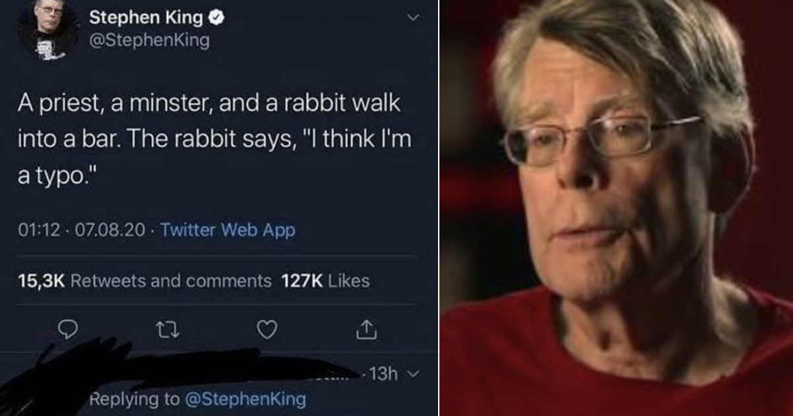Expand tweet options chevron at top
Screen dimensions: 793x416
point(414,18)
